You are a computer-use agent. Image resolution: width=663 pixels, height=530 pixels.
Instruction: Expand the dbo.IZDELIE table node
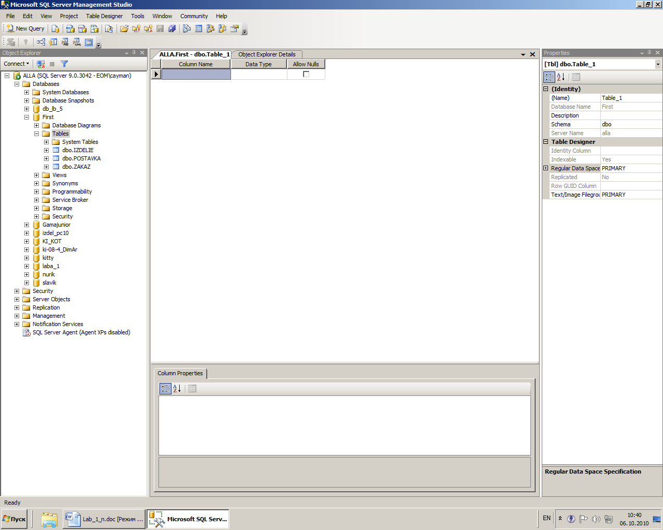pos(46,150)
